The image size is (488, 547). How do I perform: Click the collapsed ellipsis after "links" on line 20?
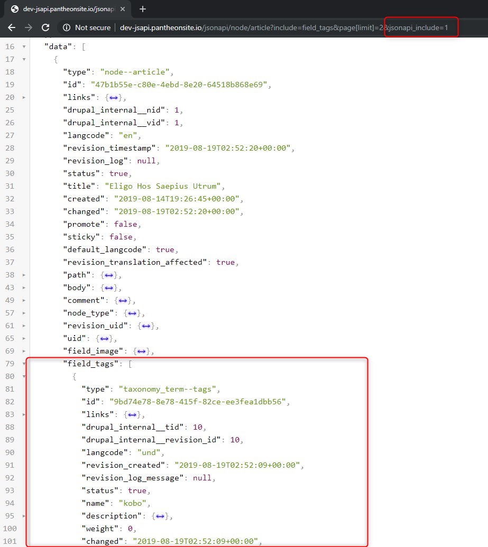(114, 98)
